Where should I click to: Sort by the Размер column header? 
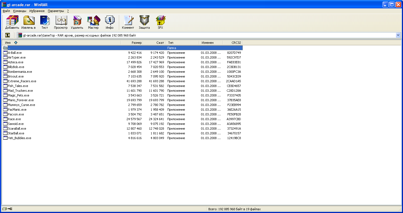tap(132, 43)
